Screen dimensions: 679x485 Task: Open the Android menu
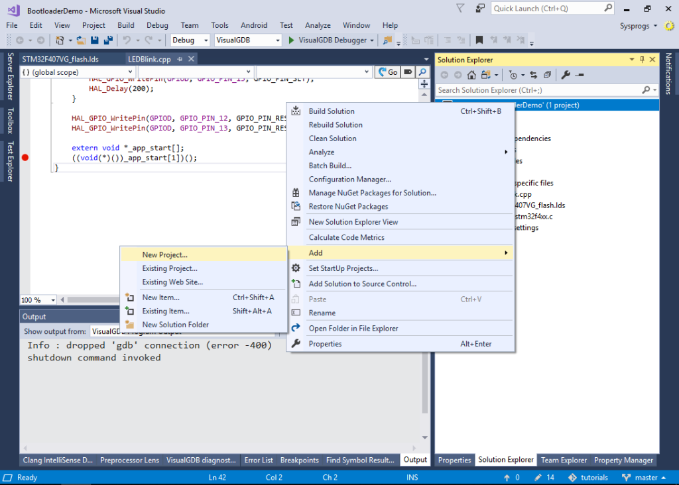(x=254, y=25)
